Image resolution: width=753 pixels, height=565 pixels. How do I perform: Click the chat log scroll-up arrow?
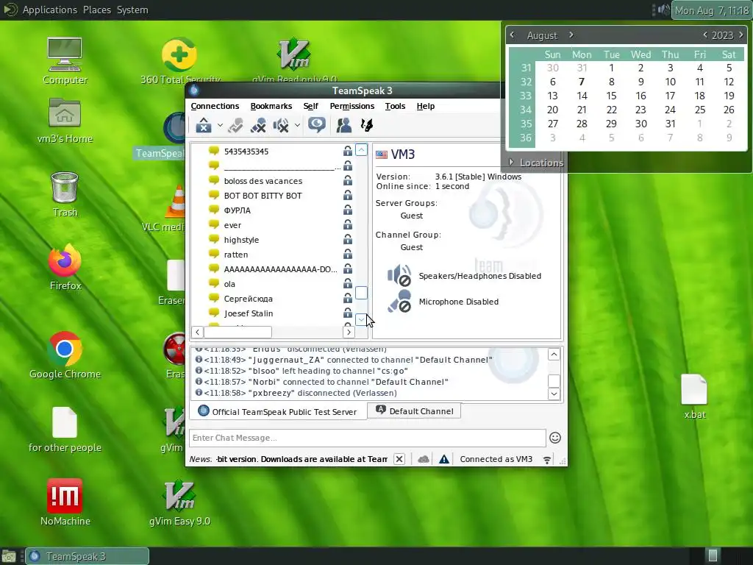click(x=554, y=355)
